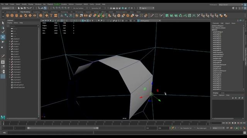Play animation forwards
The width and height of the screenshot is (247, 138).
[x=235, y=123]
